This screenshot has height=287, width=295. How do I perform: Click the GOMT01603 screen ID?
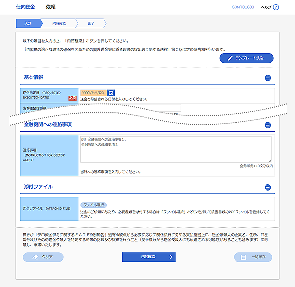point(243,7)
